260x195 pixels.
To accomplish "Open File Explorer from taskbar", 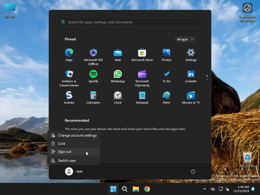I will 136,189.
